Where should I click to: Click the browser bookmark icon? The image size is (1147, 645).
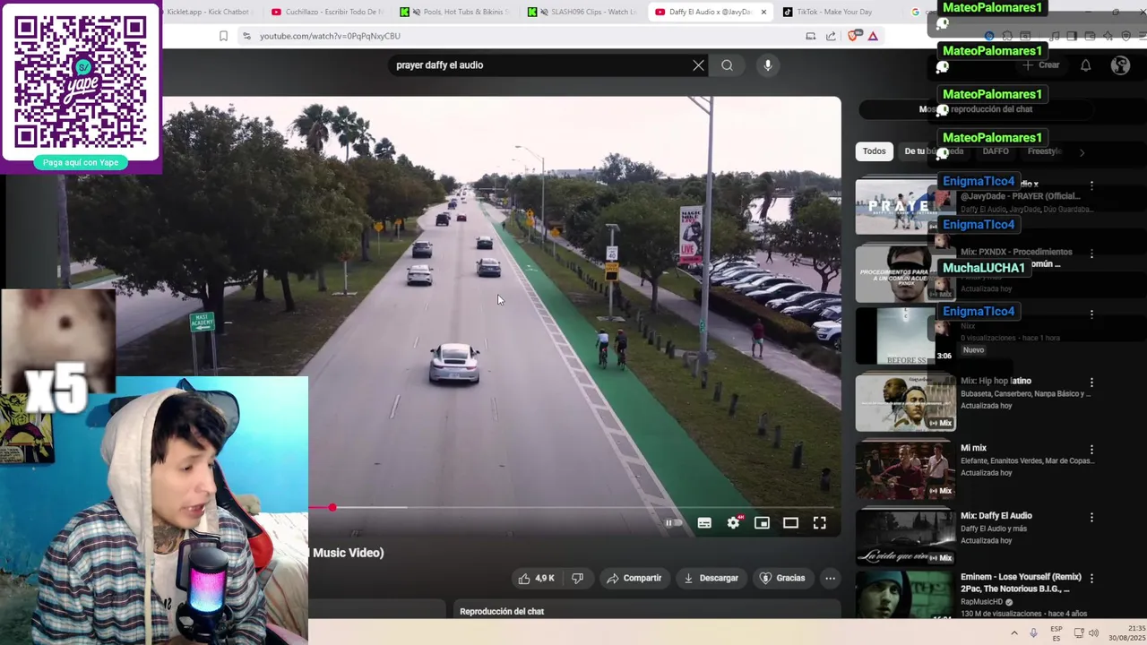(x=223, y=36)
